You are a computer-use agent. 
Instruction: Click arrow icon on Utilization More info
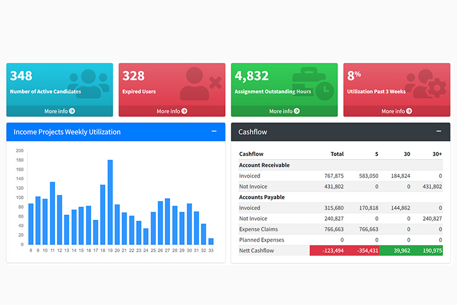tap(409, 111)
